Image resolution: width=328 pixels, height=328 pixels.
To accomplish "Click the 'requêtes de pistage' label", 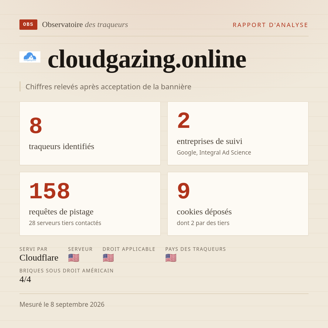I will (x=61, y=212).
